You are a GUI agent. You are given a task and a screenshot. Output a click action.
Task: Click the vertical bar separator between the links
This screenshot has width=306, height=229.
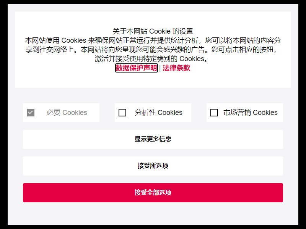(160, 68)
